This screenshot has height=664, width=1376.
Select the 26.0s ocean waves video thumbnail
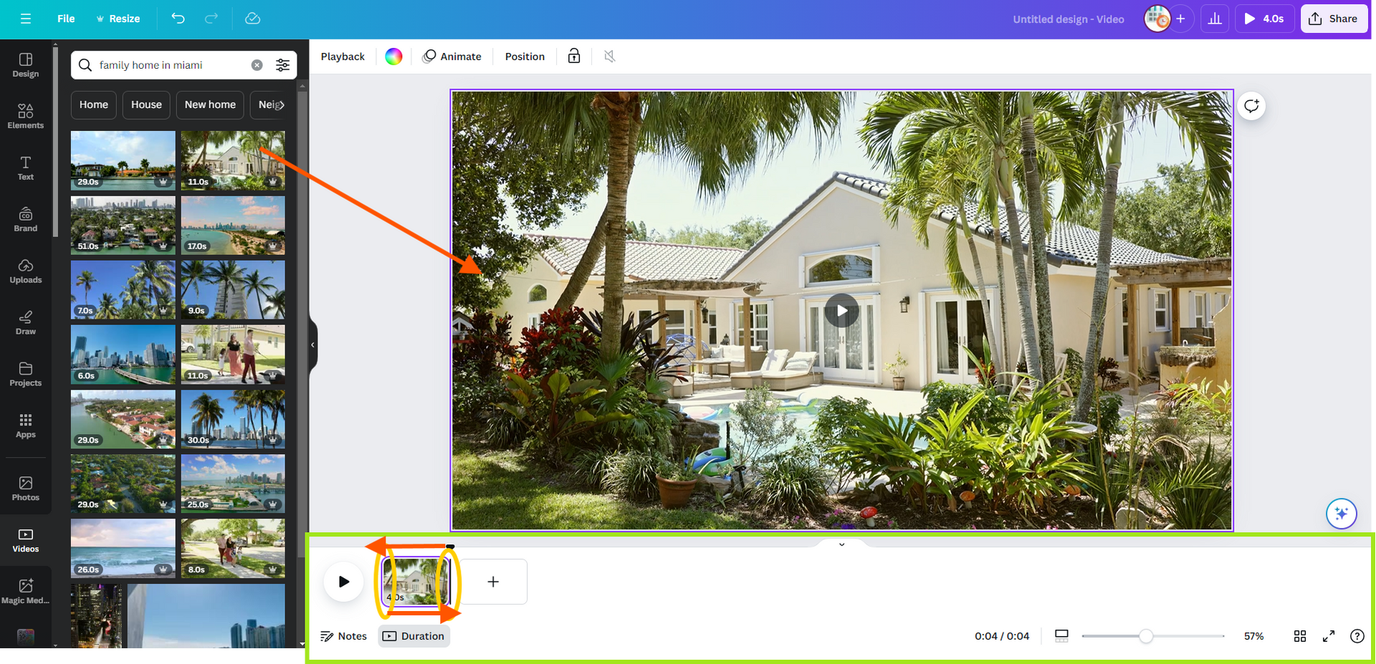coord(123,548)
